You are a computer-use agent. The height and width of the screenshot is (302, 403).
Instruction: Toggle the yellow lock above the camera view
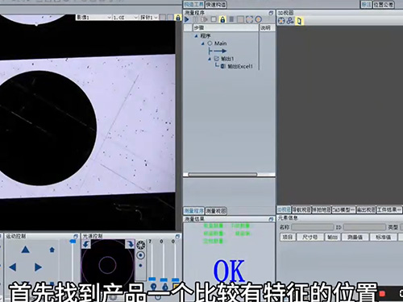178,18
